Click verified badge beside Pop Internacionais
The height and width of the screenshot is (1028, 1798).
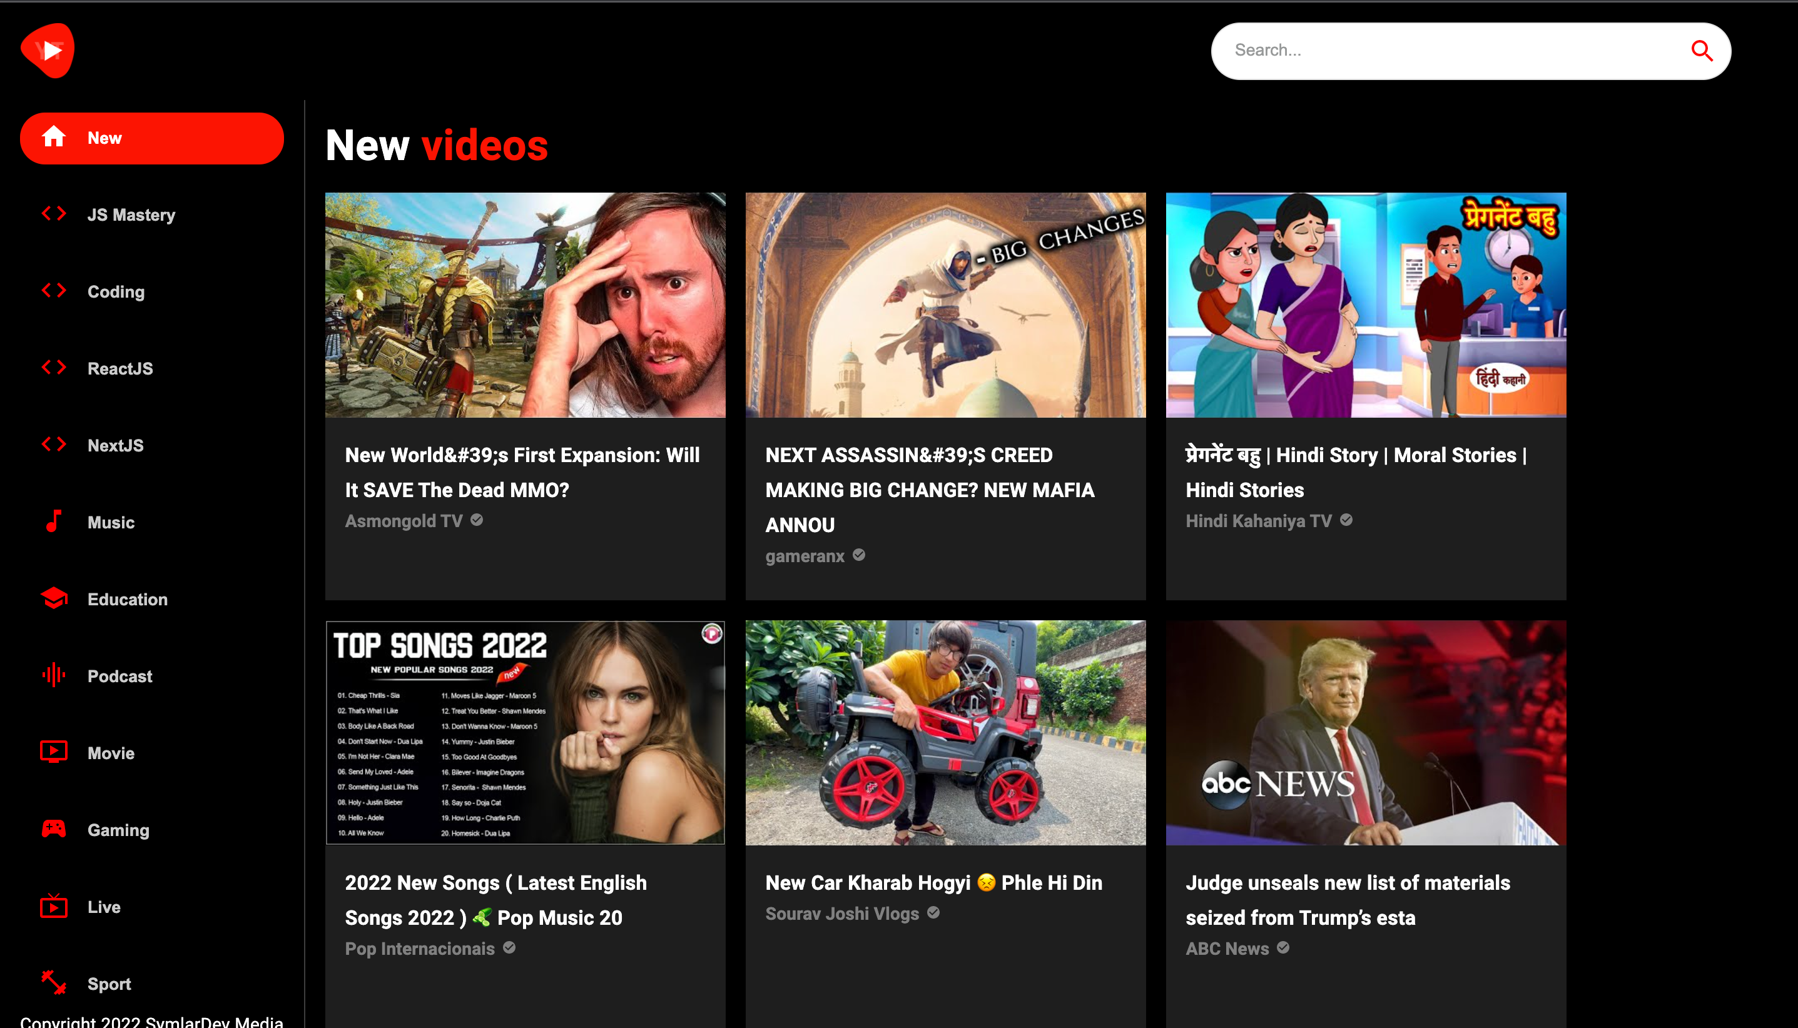[x=509, y=947]
